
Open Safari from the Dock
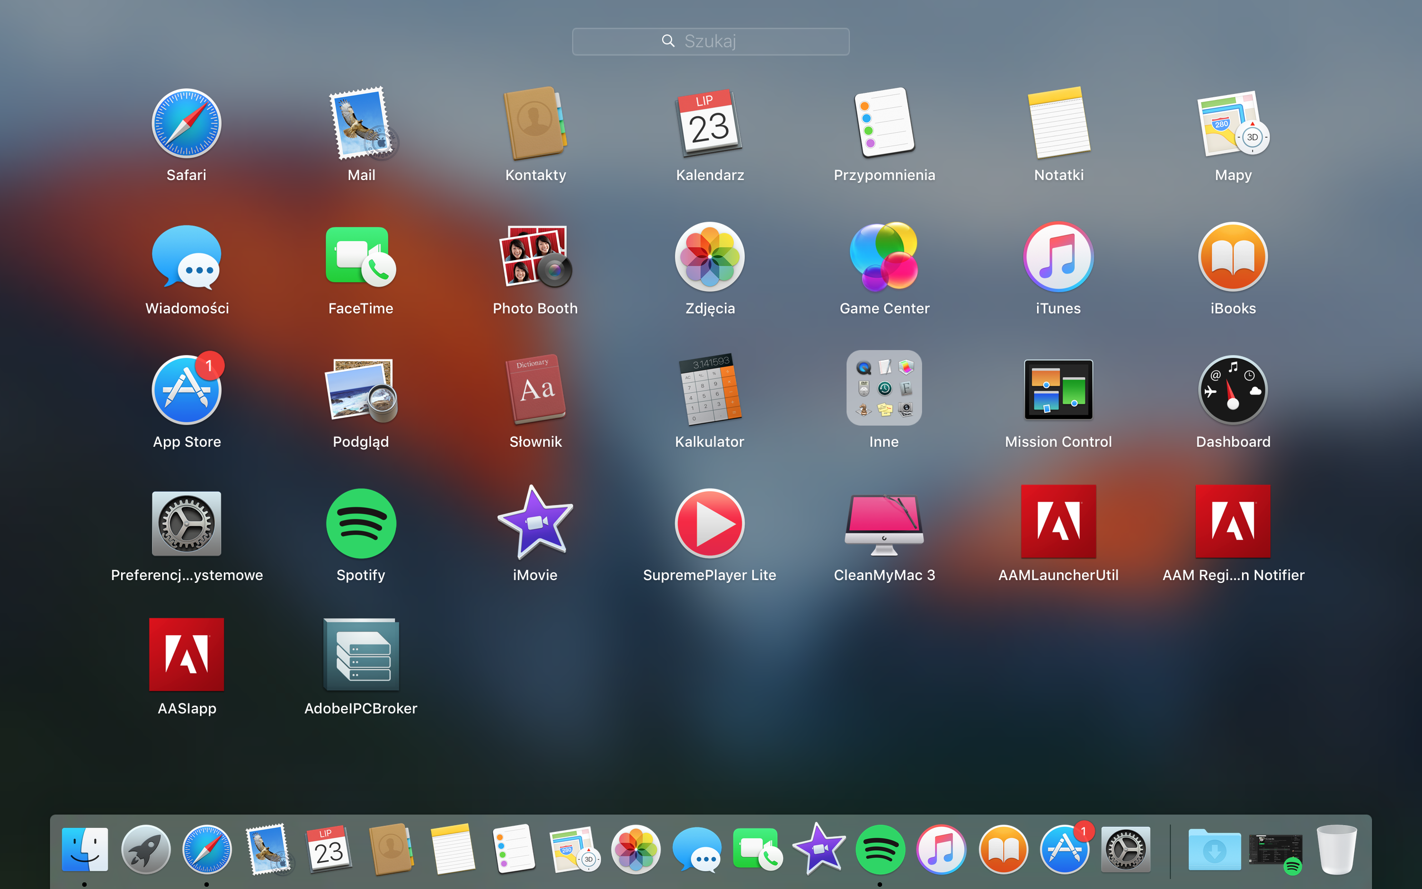coord(207,849)
